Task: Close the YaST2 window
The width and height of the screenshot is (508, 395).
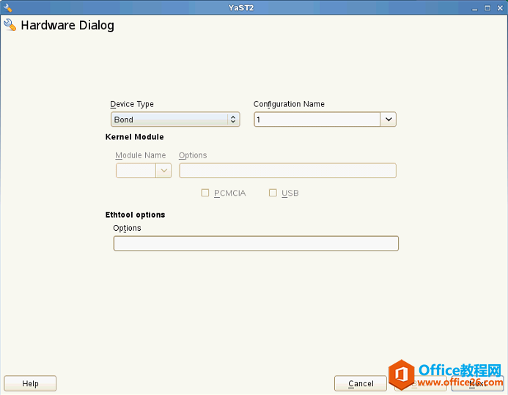Action: click(500, 8)
